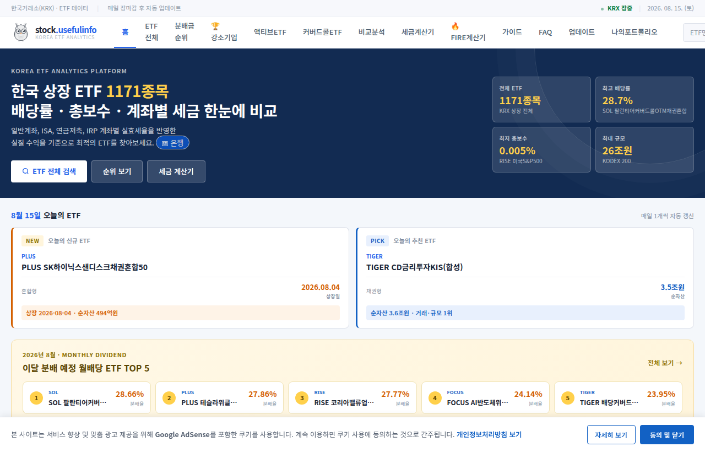Accept cookies with 동의 및 닫기

tap(667, 435)
